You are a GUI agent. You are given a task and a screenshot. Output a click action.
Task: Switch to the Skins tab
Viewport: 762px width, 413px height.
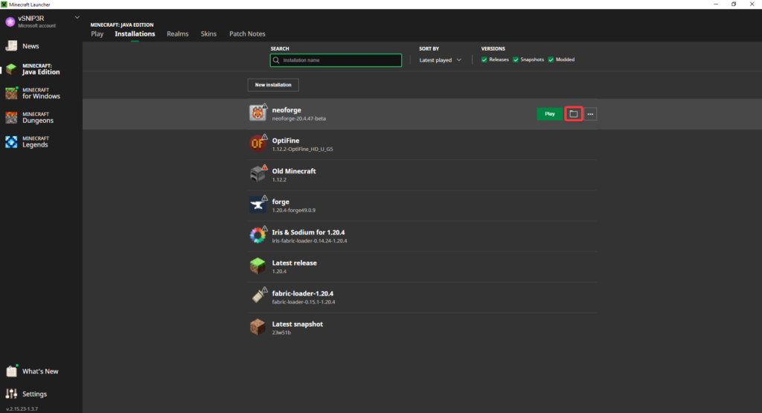click(x=208, y=33)
